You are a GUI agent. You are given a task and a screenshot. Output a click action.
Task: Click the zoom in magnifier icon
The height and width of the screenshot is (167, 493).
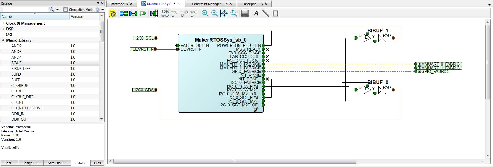pyautogui.click(x=205, y=13)
